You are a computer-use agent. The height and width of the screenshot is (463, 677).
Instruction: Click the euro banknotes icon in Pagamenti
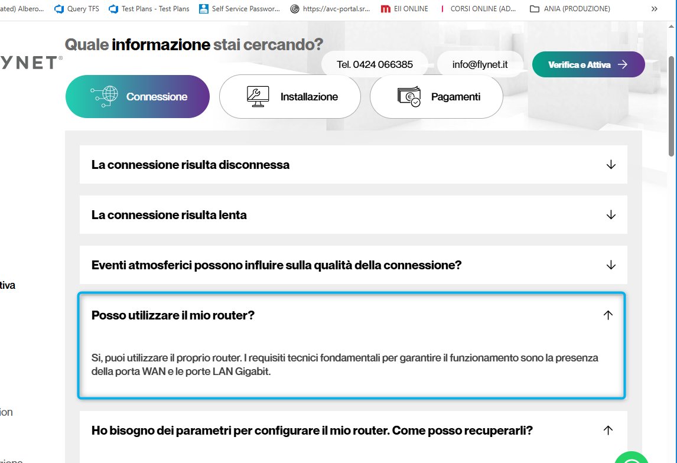409,97
